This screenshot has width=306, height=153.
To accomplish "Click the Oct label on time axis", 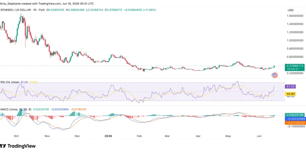I will pos(16,136).
